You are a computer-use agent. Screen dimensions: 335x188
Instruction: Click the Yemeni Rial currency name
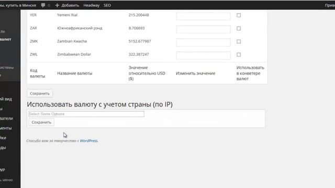click(x=67, y=15)
